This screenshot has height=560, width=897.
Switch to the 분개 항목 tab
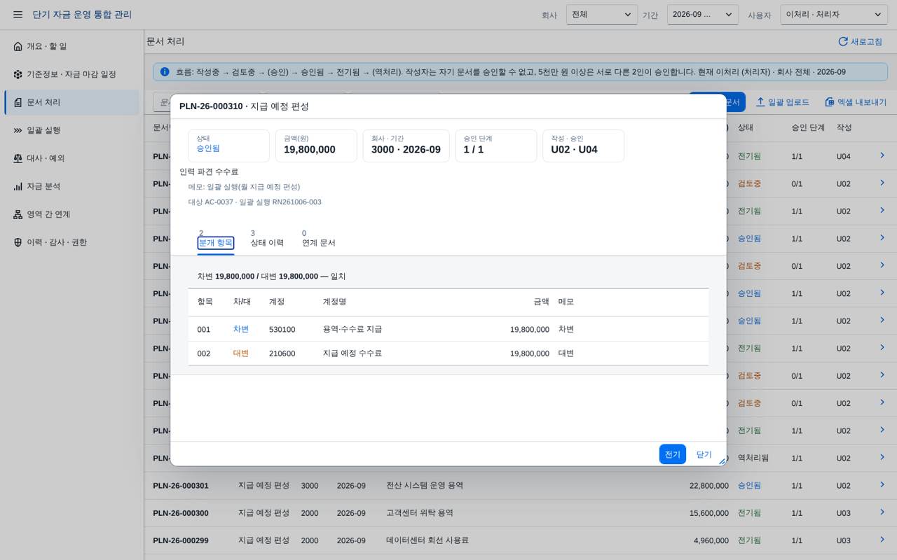(216, 243)
